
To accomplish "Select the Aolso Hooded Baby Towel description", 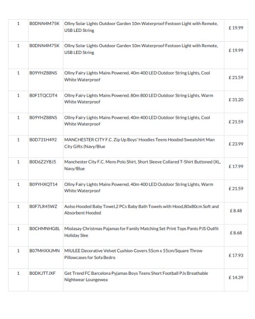I will (x=142, y=210).
